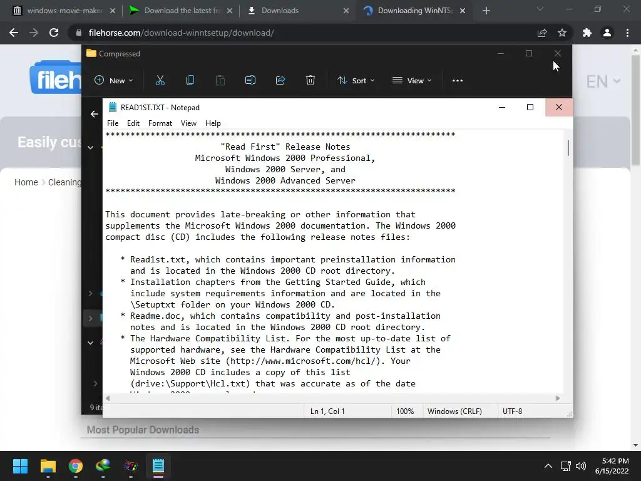Click the Ln 1, Col 1 status entry
Viewport: 641px width, 481px height.
pos(327,411)
